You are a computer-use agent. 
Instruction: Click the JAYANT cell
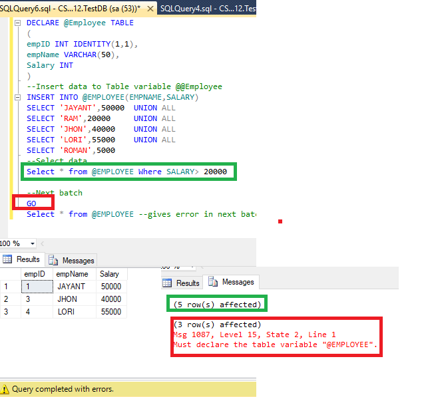point(75,287)
